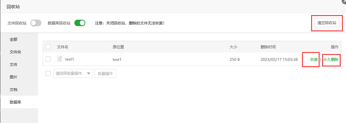Screen dimensions: 346x123
Task: Open the 请选择批量操作 dropdown
Action: tap(73, 73)
